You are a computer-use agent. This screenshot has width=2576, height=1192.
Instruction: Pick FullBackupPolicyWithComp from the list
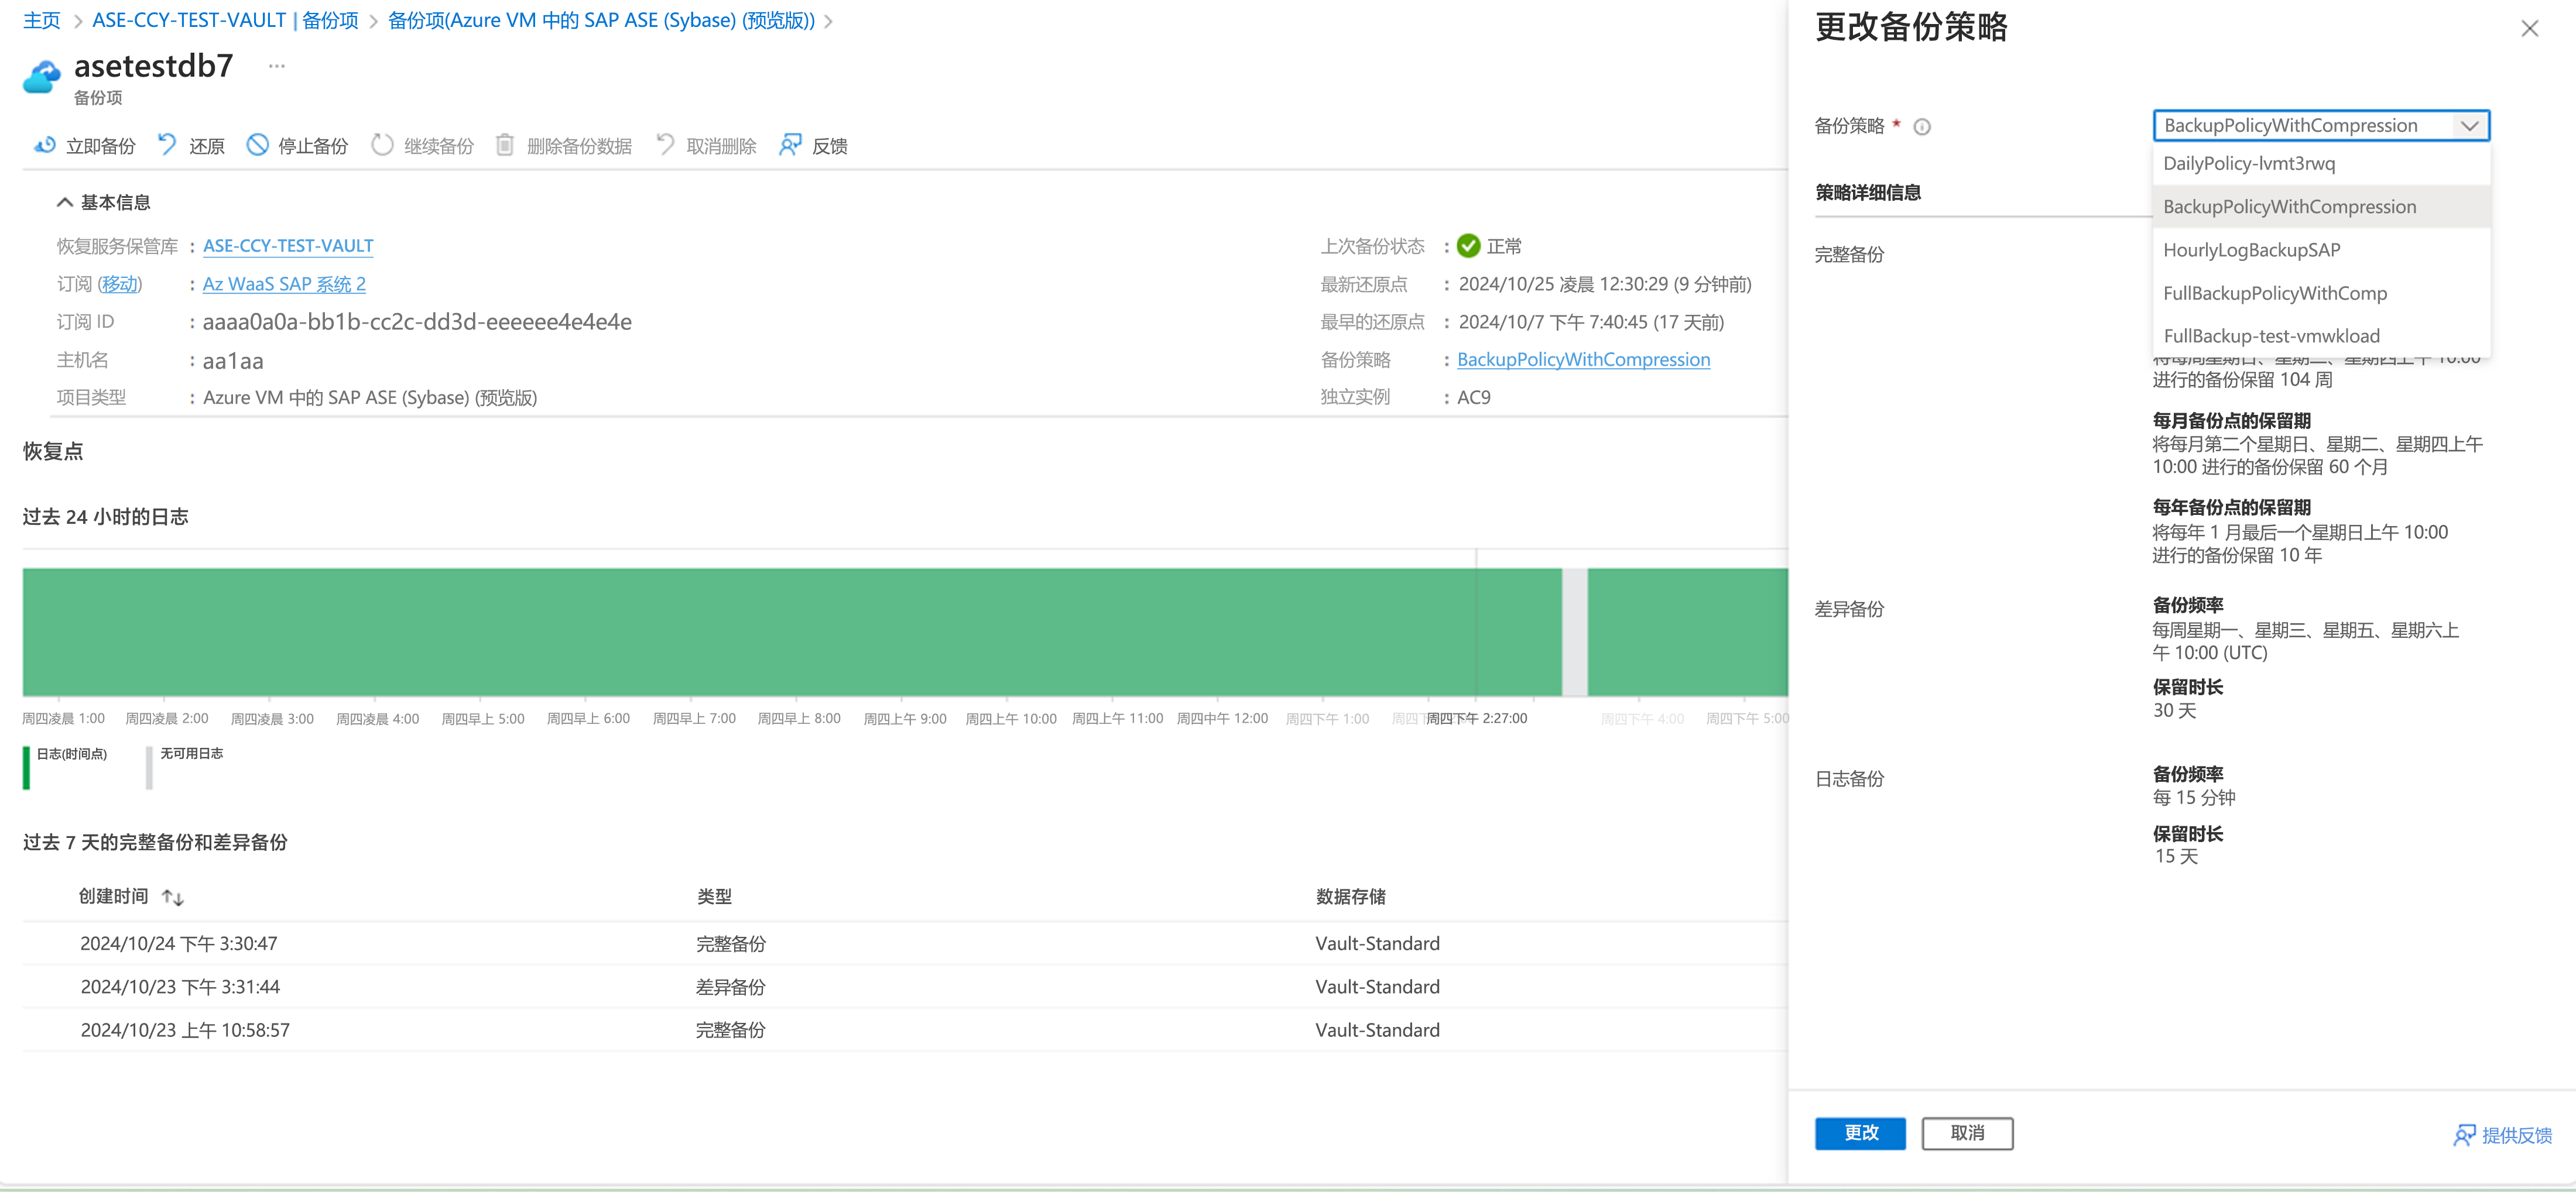[2274, 294]
